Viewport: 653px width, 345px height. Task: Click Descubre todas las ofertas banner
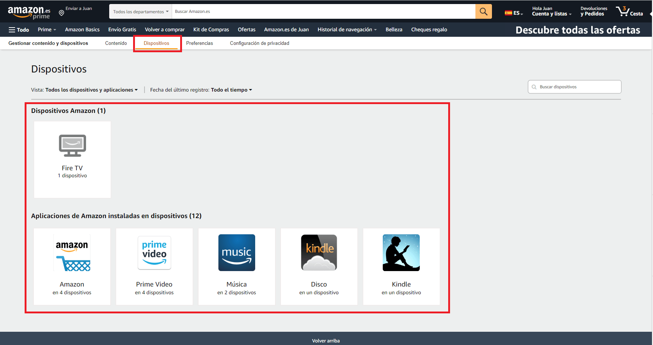(578, 30)
